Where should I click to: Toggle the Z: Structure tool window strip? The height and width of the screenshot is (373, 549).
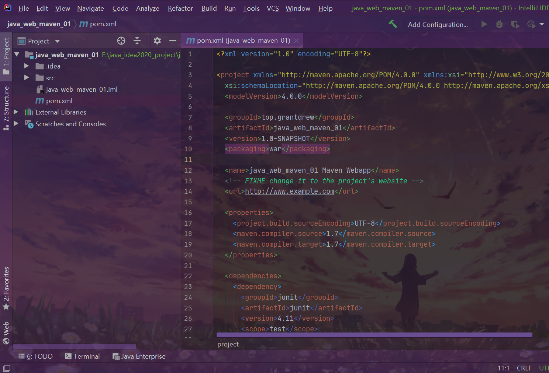pos(6,108)
